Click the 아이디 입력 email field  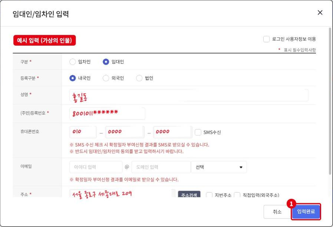pos(96,167)
